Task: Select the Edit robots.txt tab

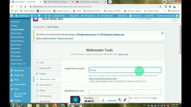Action: tap(47, 85)
